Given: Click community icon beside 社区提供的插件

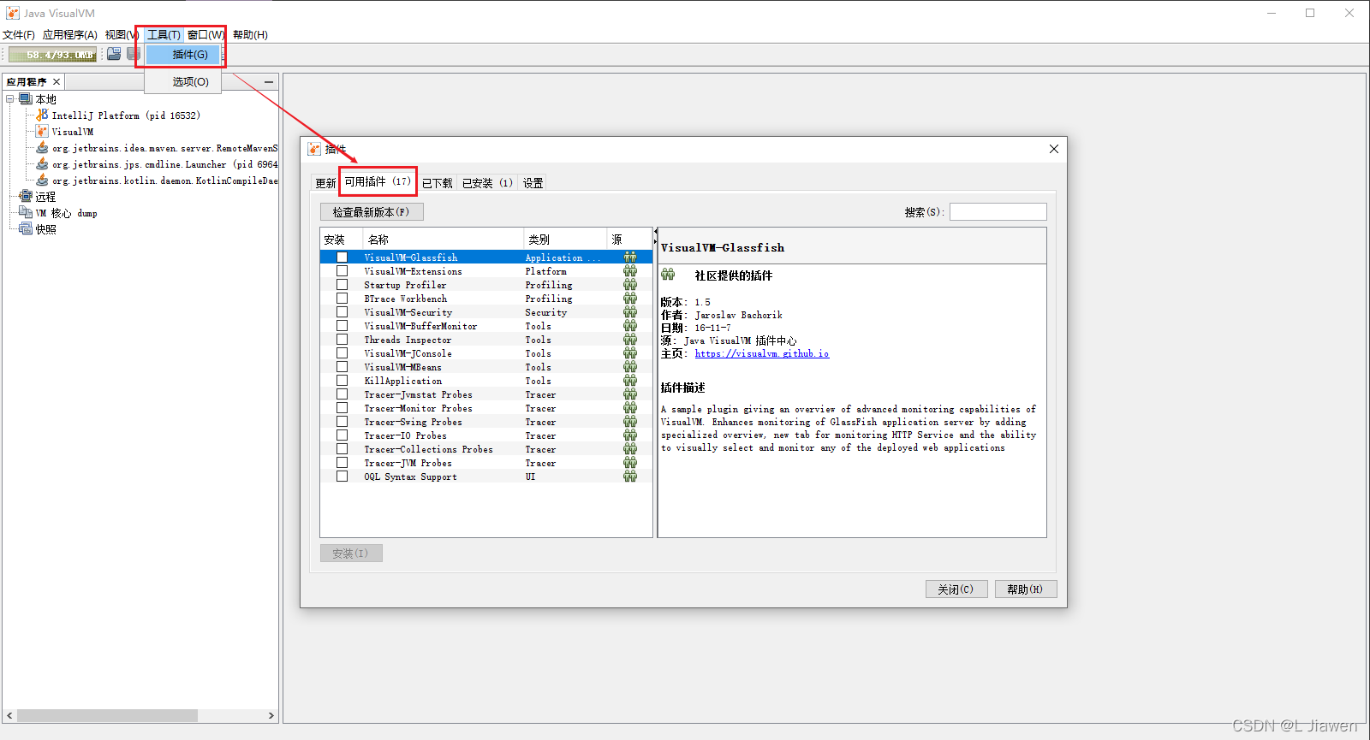Looking at the screenshot, I should point(668,275).
